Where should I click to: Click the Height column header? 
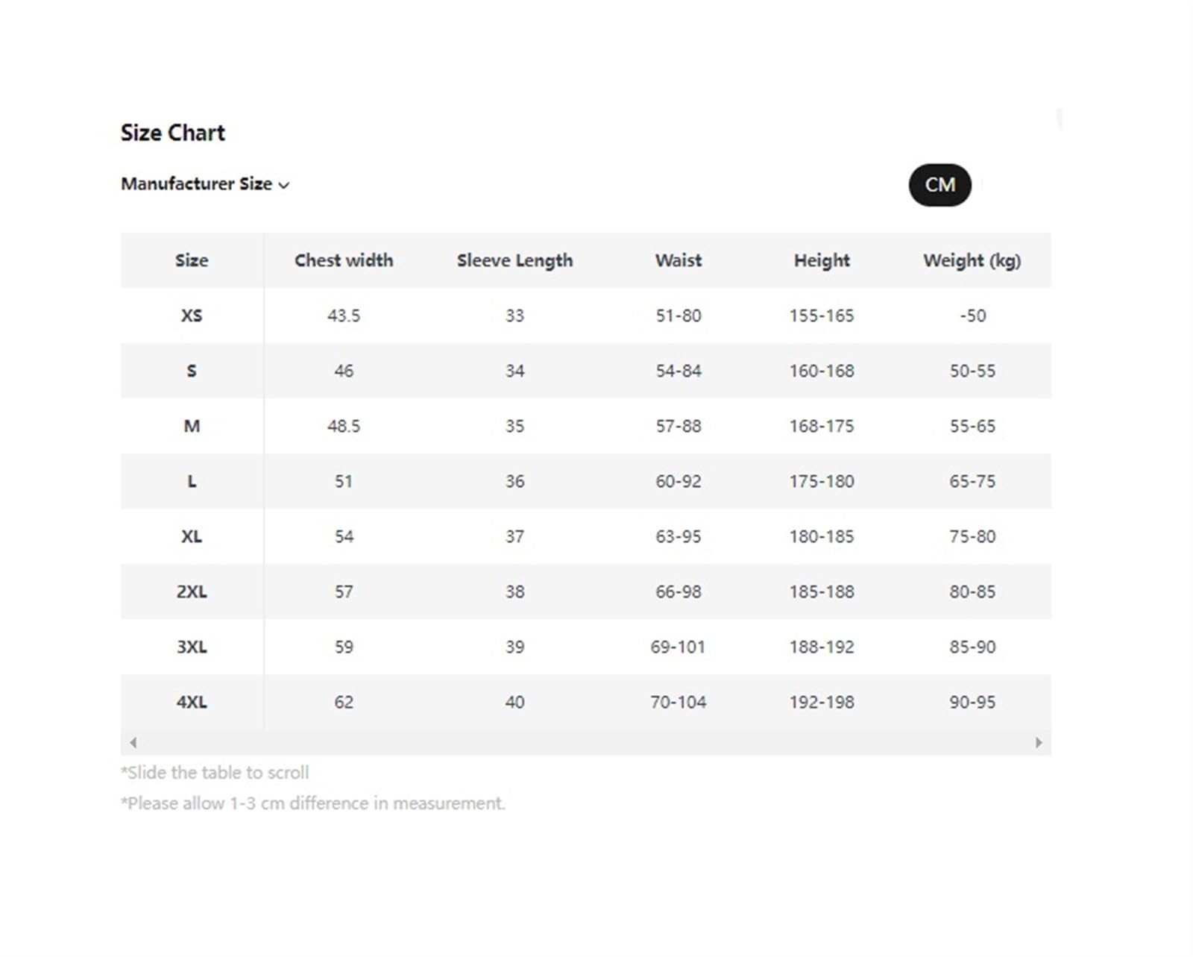pyautogui.click(x=822, y=260)
